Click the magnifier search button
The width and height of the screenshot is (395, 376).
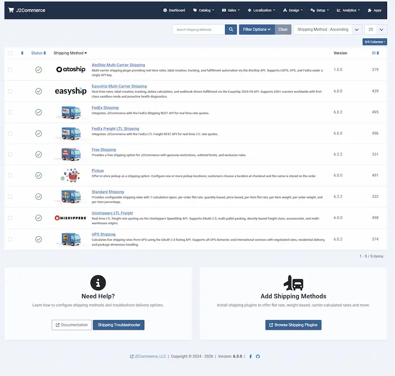click(x=231, y=30)
